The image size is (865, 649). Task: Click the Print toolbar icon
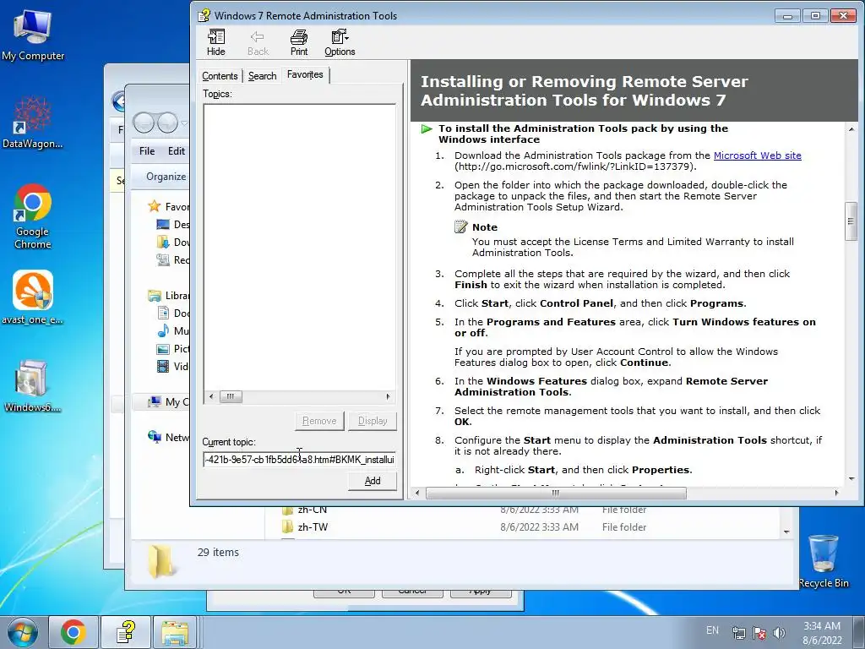[x=299, y=42]
